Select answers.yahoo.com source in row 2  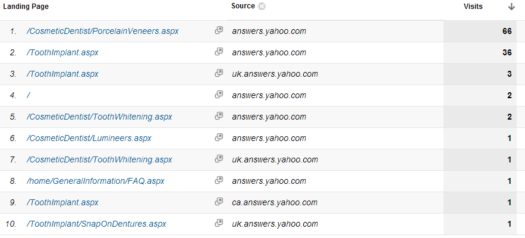coord(269,52)
